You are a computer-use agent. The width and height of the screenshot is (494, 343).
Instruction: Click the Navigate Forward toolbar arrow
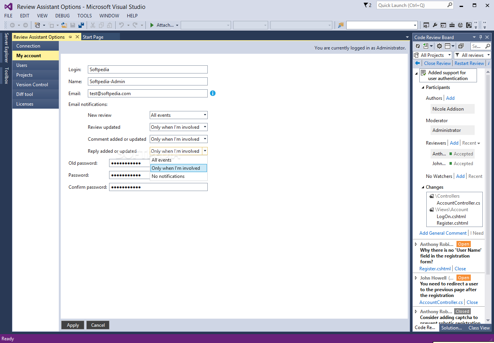tap(26, 25)
